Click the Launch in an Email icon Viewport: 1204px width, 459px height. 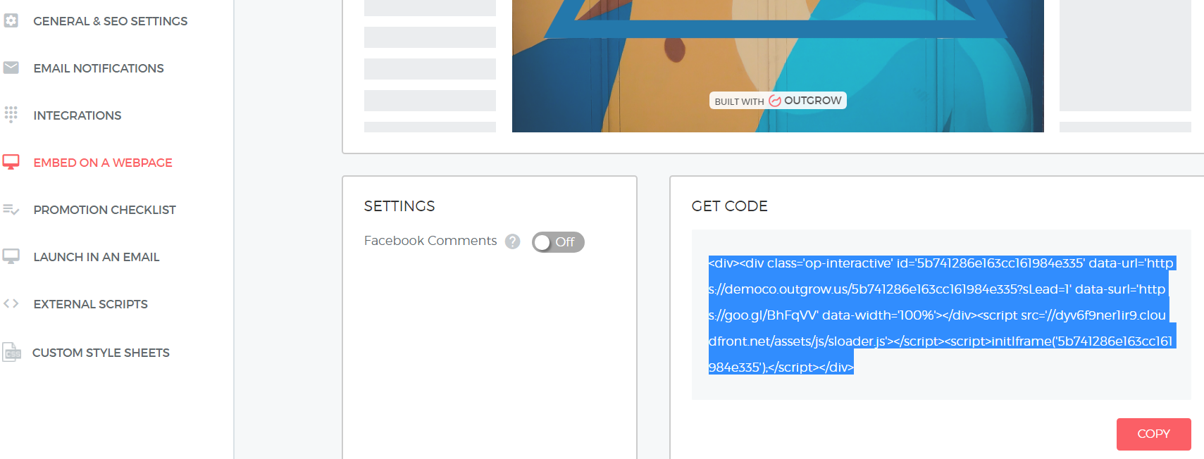coord(11,256)
